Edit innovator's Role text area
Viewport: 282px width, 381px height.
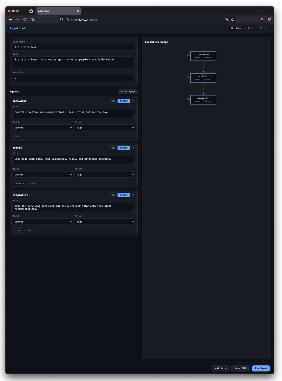(x=74, y=114)
